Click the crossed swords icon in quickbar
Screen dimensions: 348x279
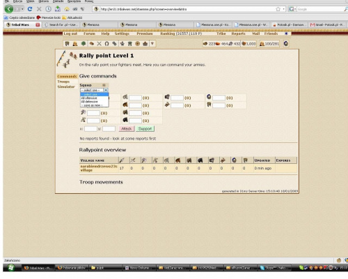[x=99, y=43]
